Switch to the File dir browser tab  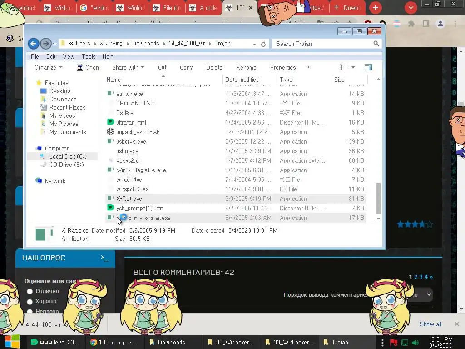tap(167, 8)
